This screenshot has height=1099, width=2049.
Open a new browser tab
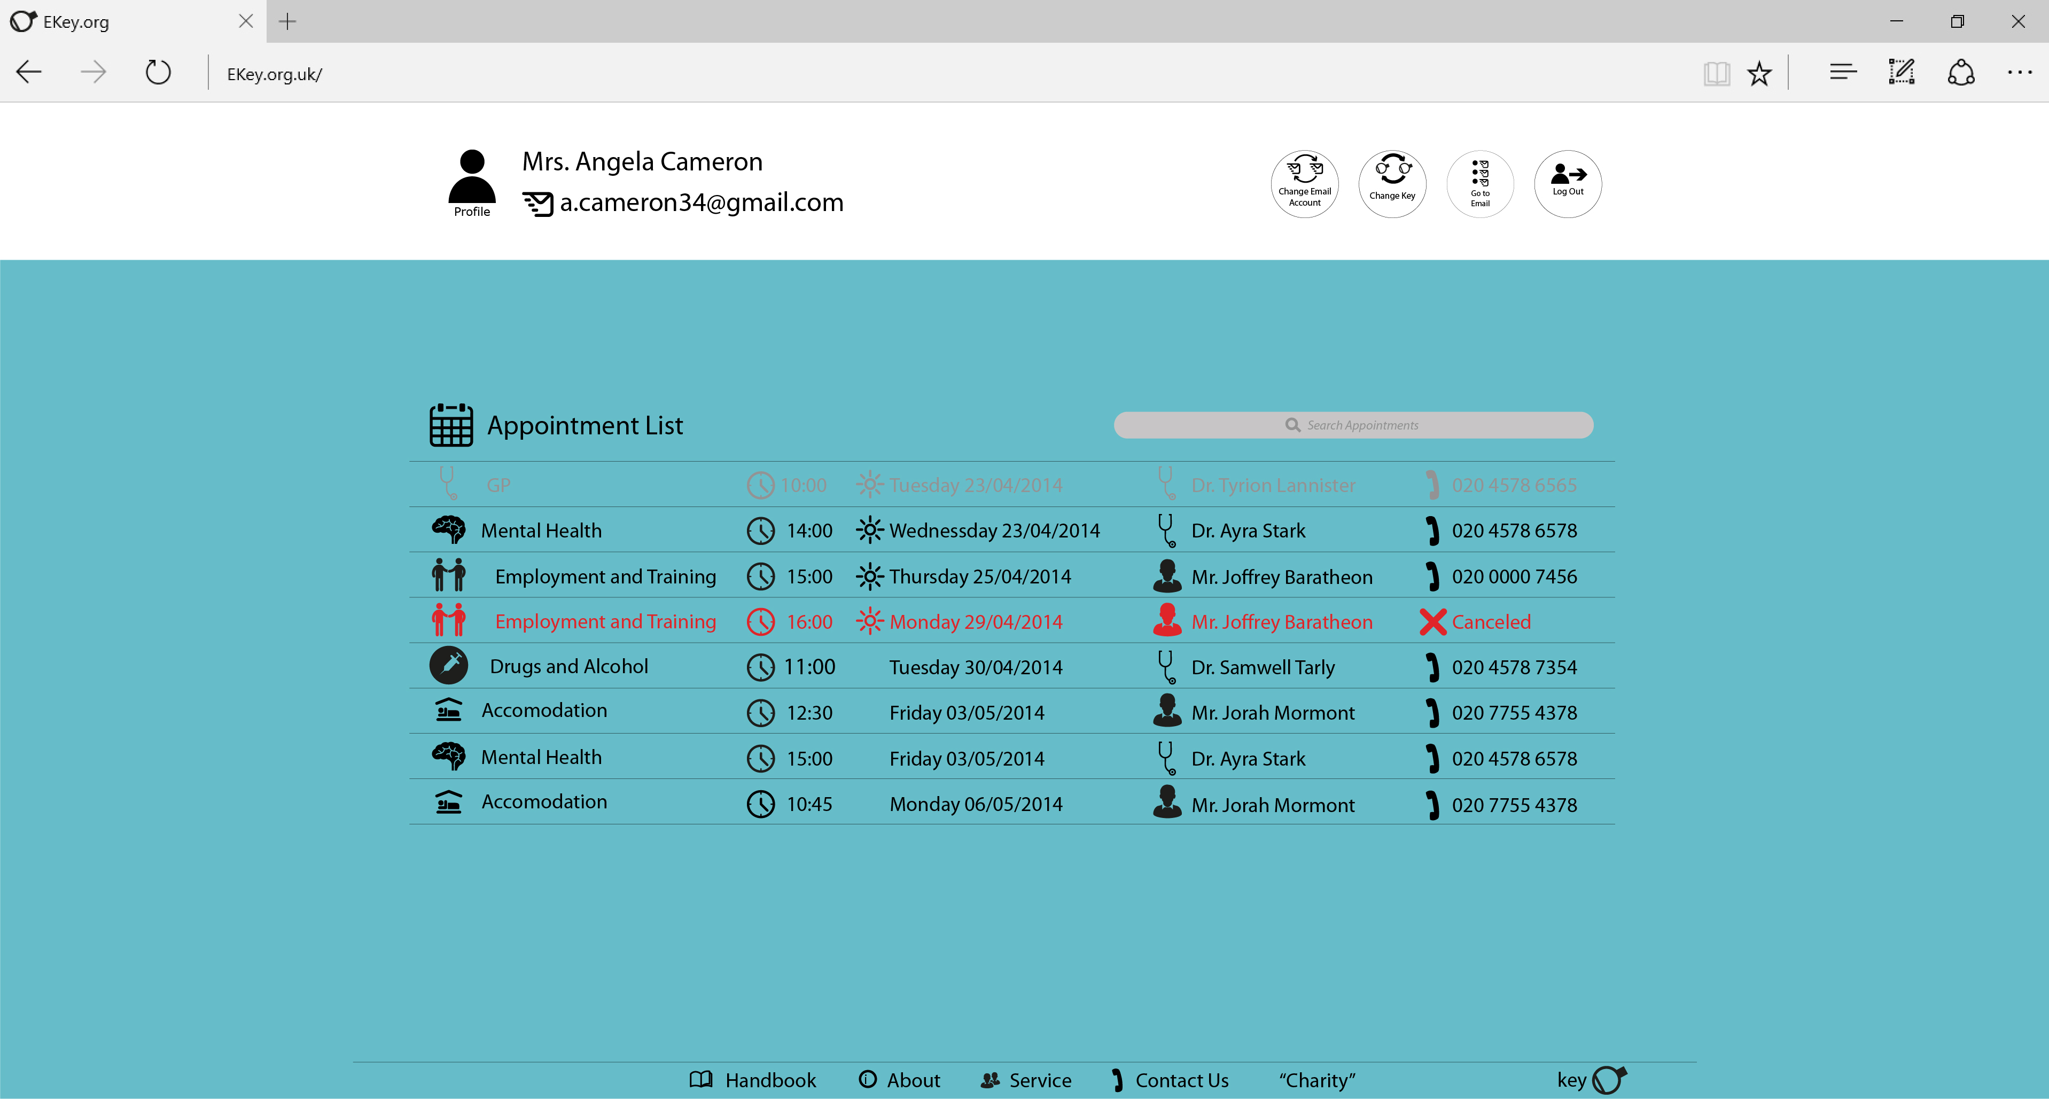(x=287, y=21)
